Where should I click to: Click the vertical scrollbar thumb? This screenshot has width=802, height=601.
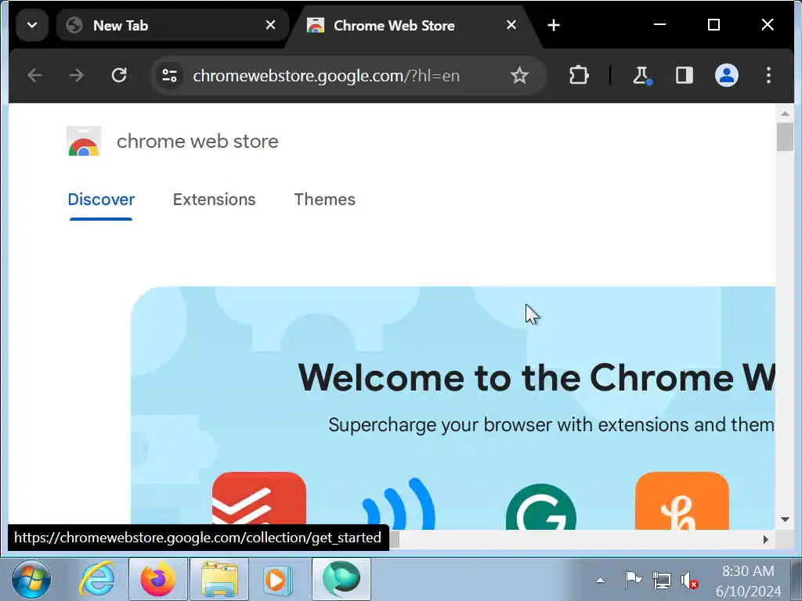pos(785,137)
